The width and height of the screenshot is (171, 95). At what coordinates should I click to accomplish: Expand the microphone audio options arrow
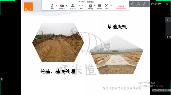[57, 6]
